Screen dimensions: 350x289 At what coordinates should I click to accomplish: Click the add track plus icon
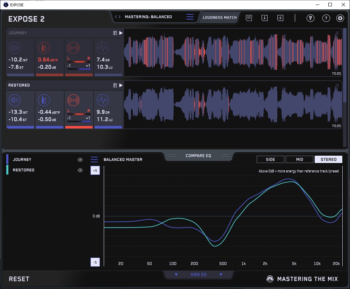click(280, 18)
